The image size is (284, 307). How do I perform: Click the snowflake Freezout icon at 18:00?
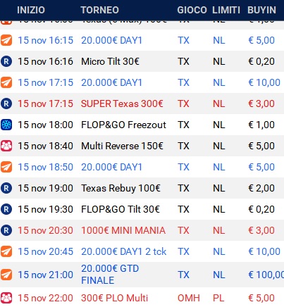click(6, 125)
